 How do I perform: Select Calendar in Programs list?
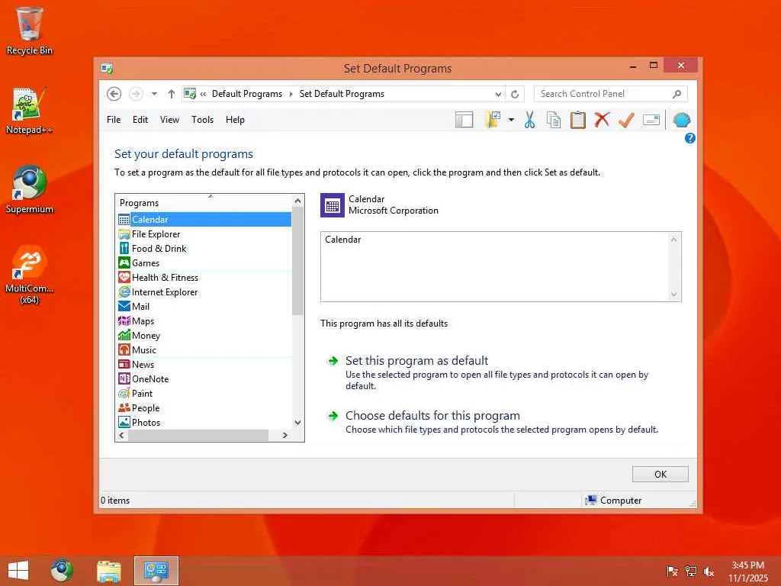click(204, 219)
